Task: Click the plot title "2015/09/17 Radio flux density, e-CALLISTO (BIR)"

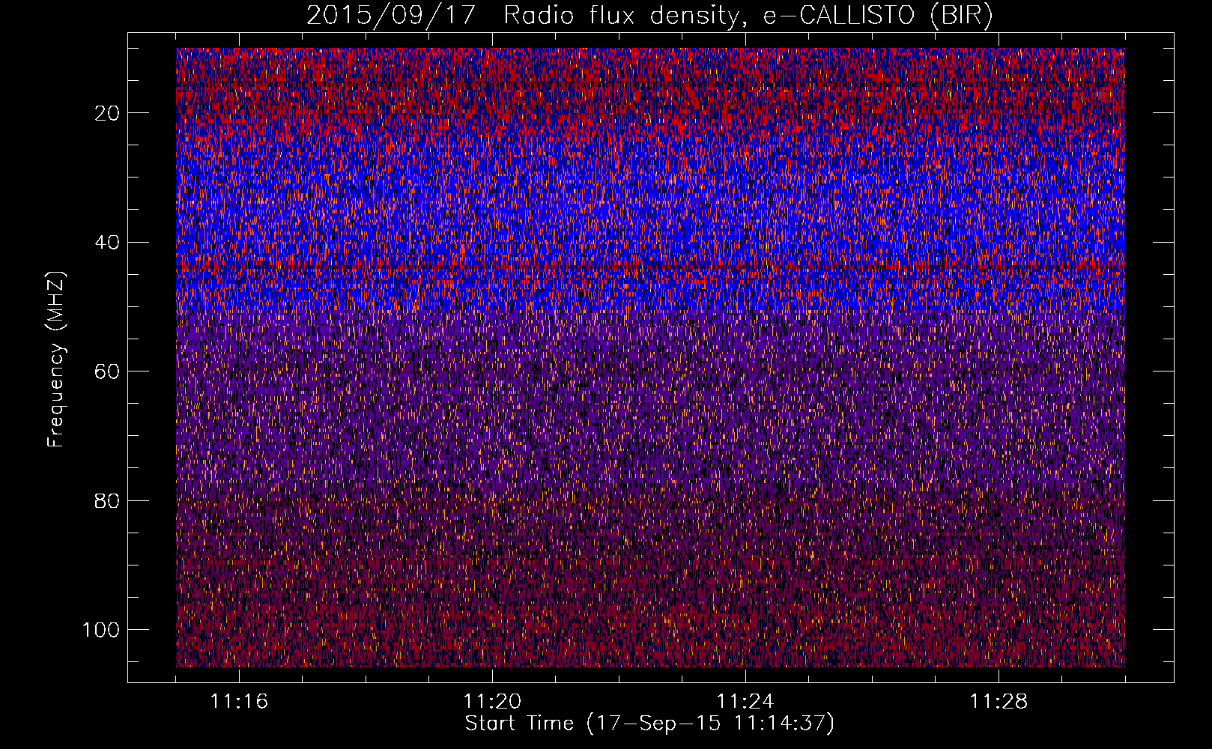Action: [x=650, y=16]
